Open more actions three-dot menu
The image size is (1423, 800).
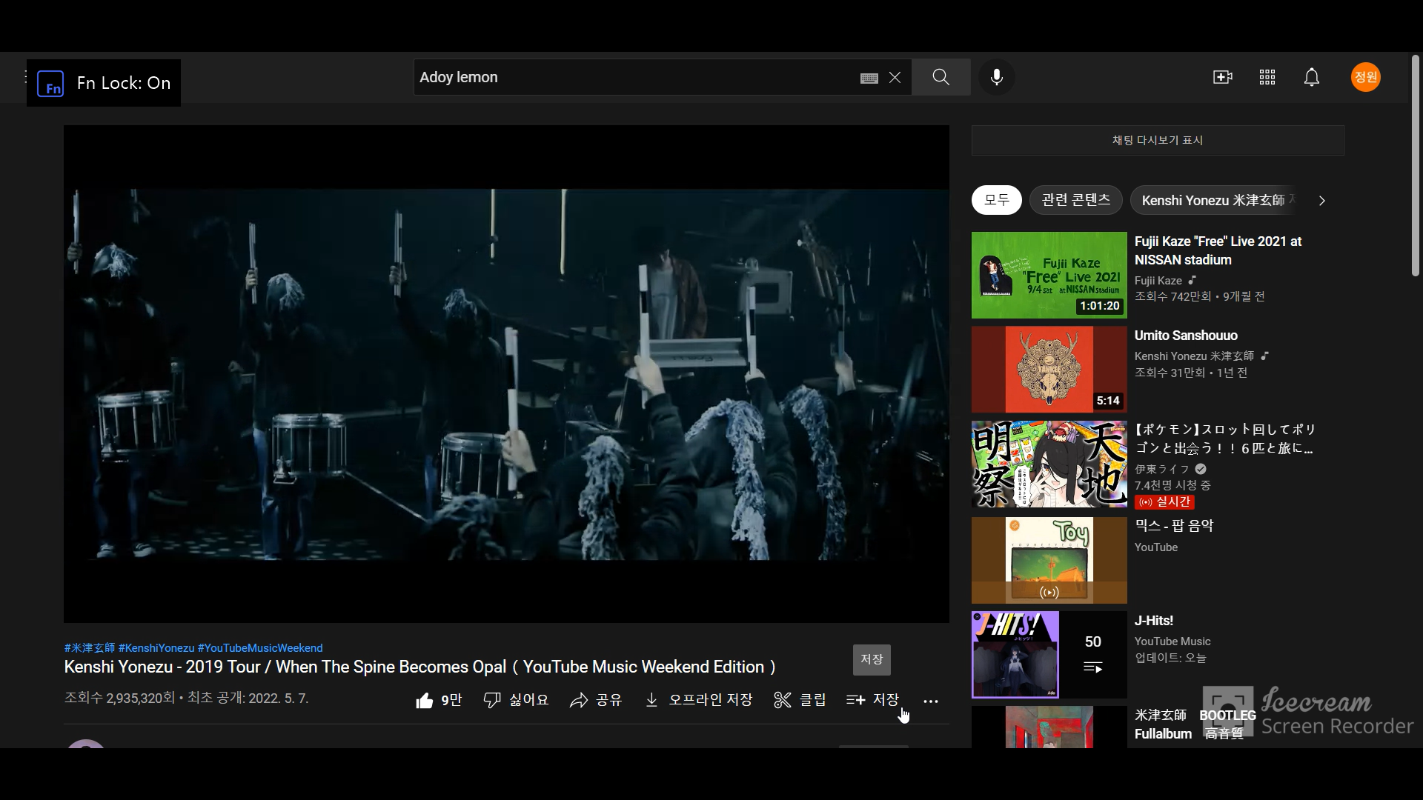931,701
